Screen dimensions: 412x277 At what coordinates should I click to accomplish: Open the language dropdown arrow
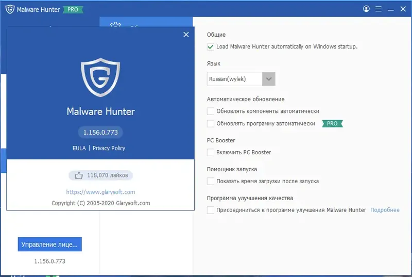268,79
